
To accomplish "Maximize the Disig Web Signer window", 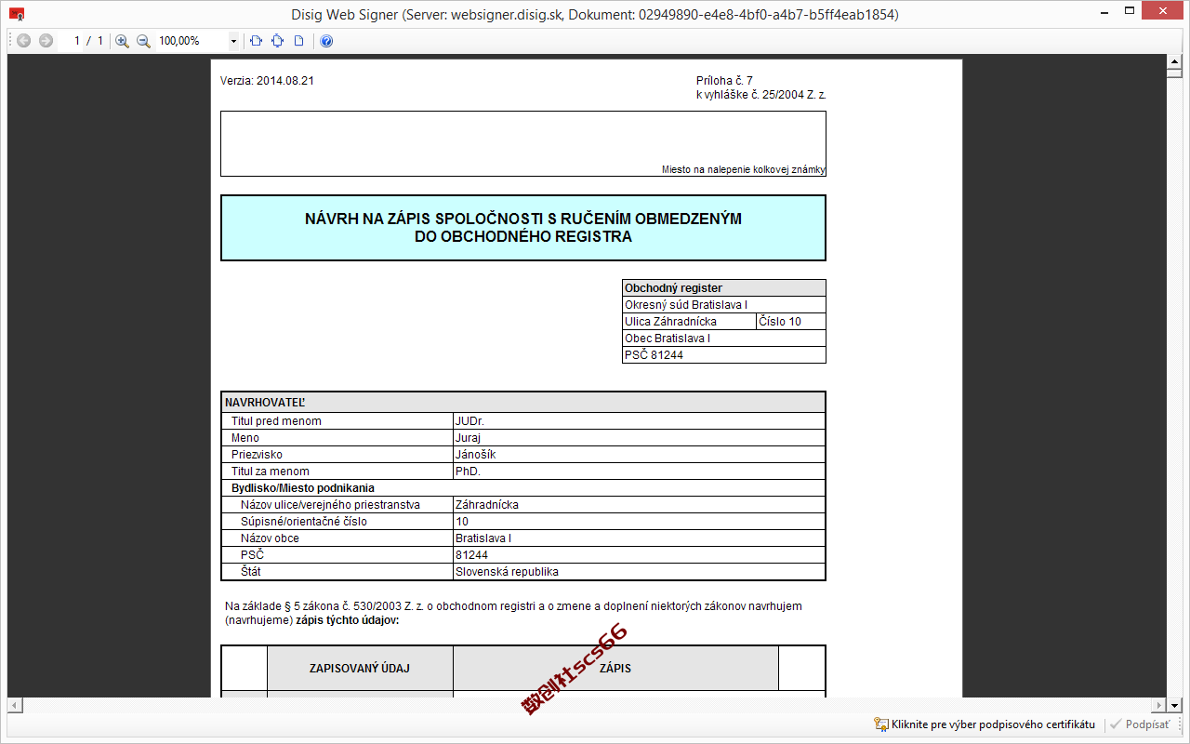I will coord(1130,11).
